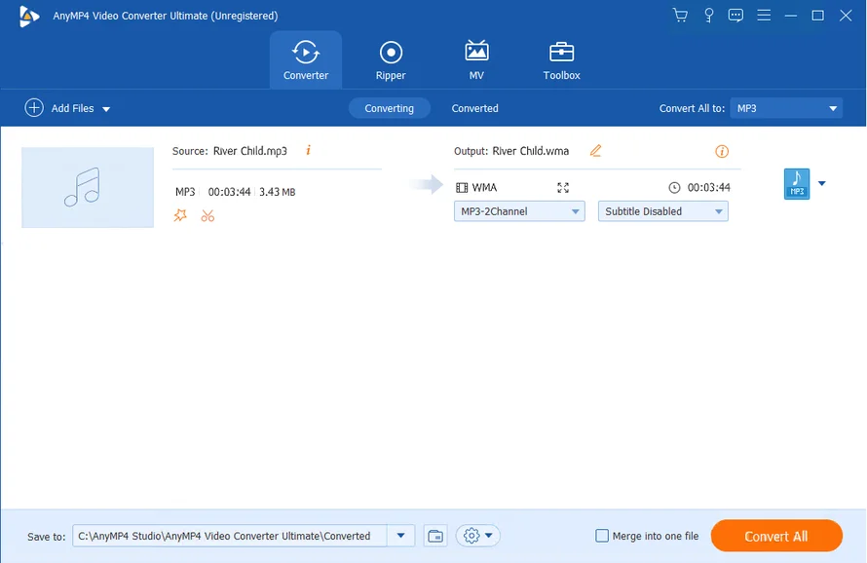This screenshot has width=867, height=563.
Task: Switch to the Converter tab
Action: point(306,59)
